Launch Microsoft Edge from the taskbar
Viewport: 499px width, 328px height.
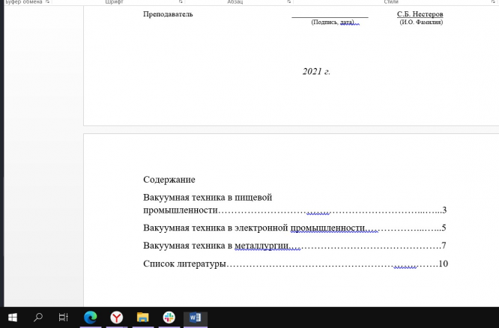91,318
